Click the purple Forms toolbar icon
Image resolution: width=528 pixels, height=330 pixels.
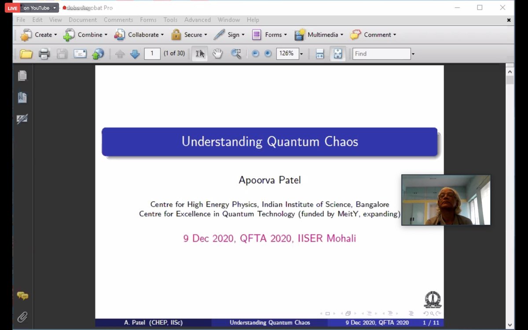257,35
